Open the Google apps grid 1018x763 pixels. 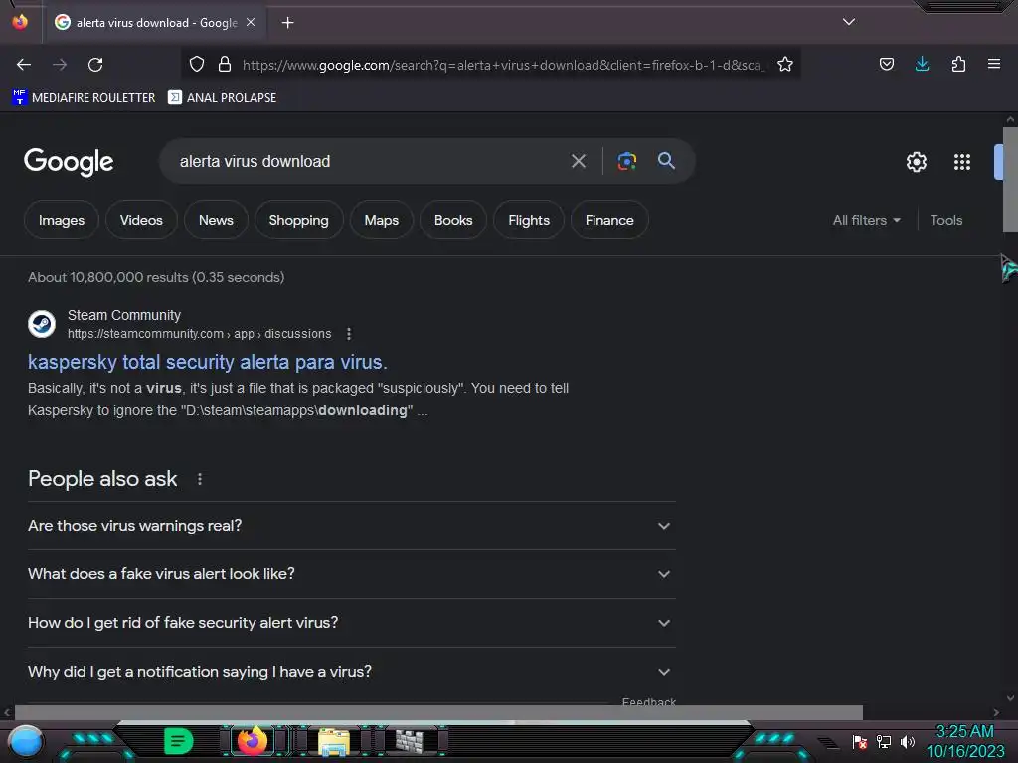pyautogui.click(x=962, y=162)
